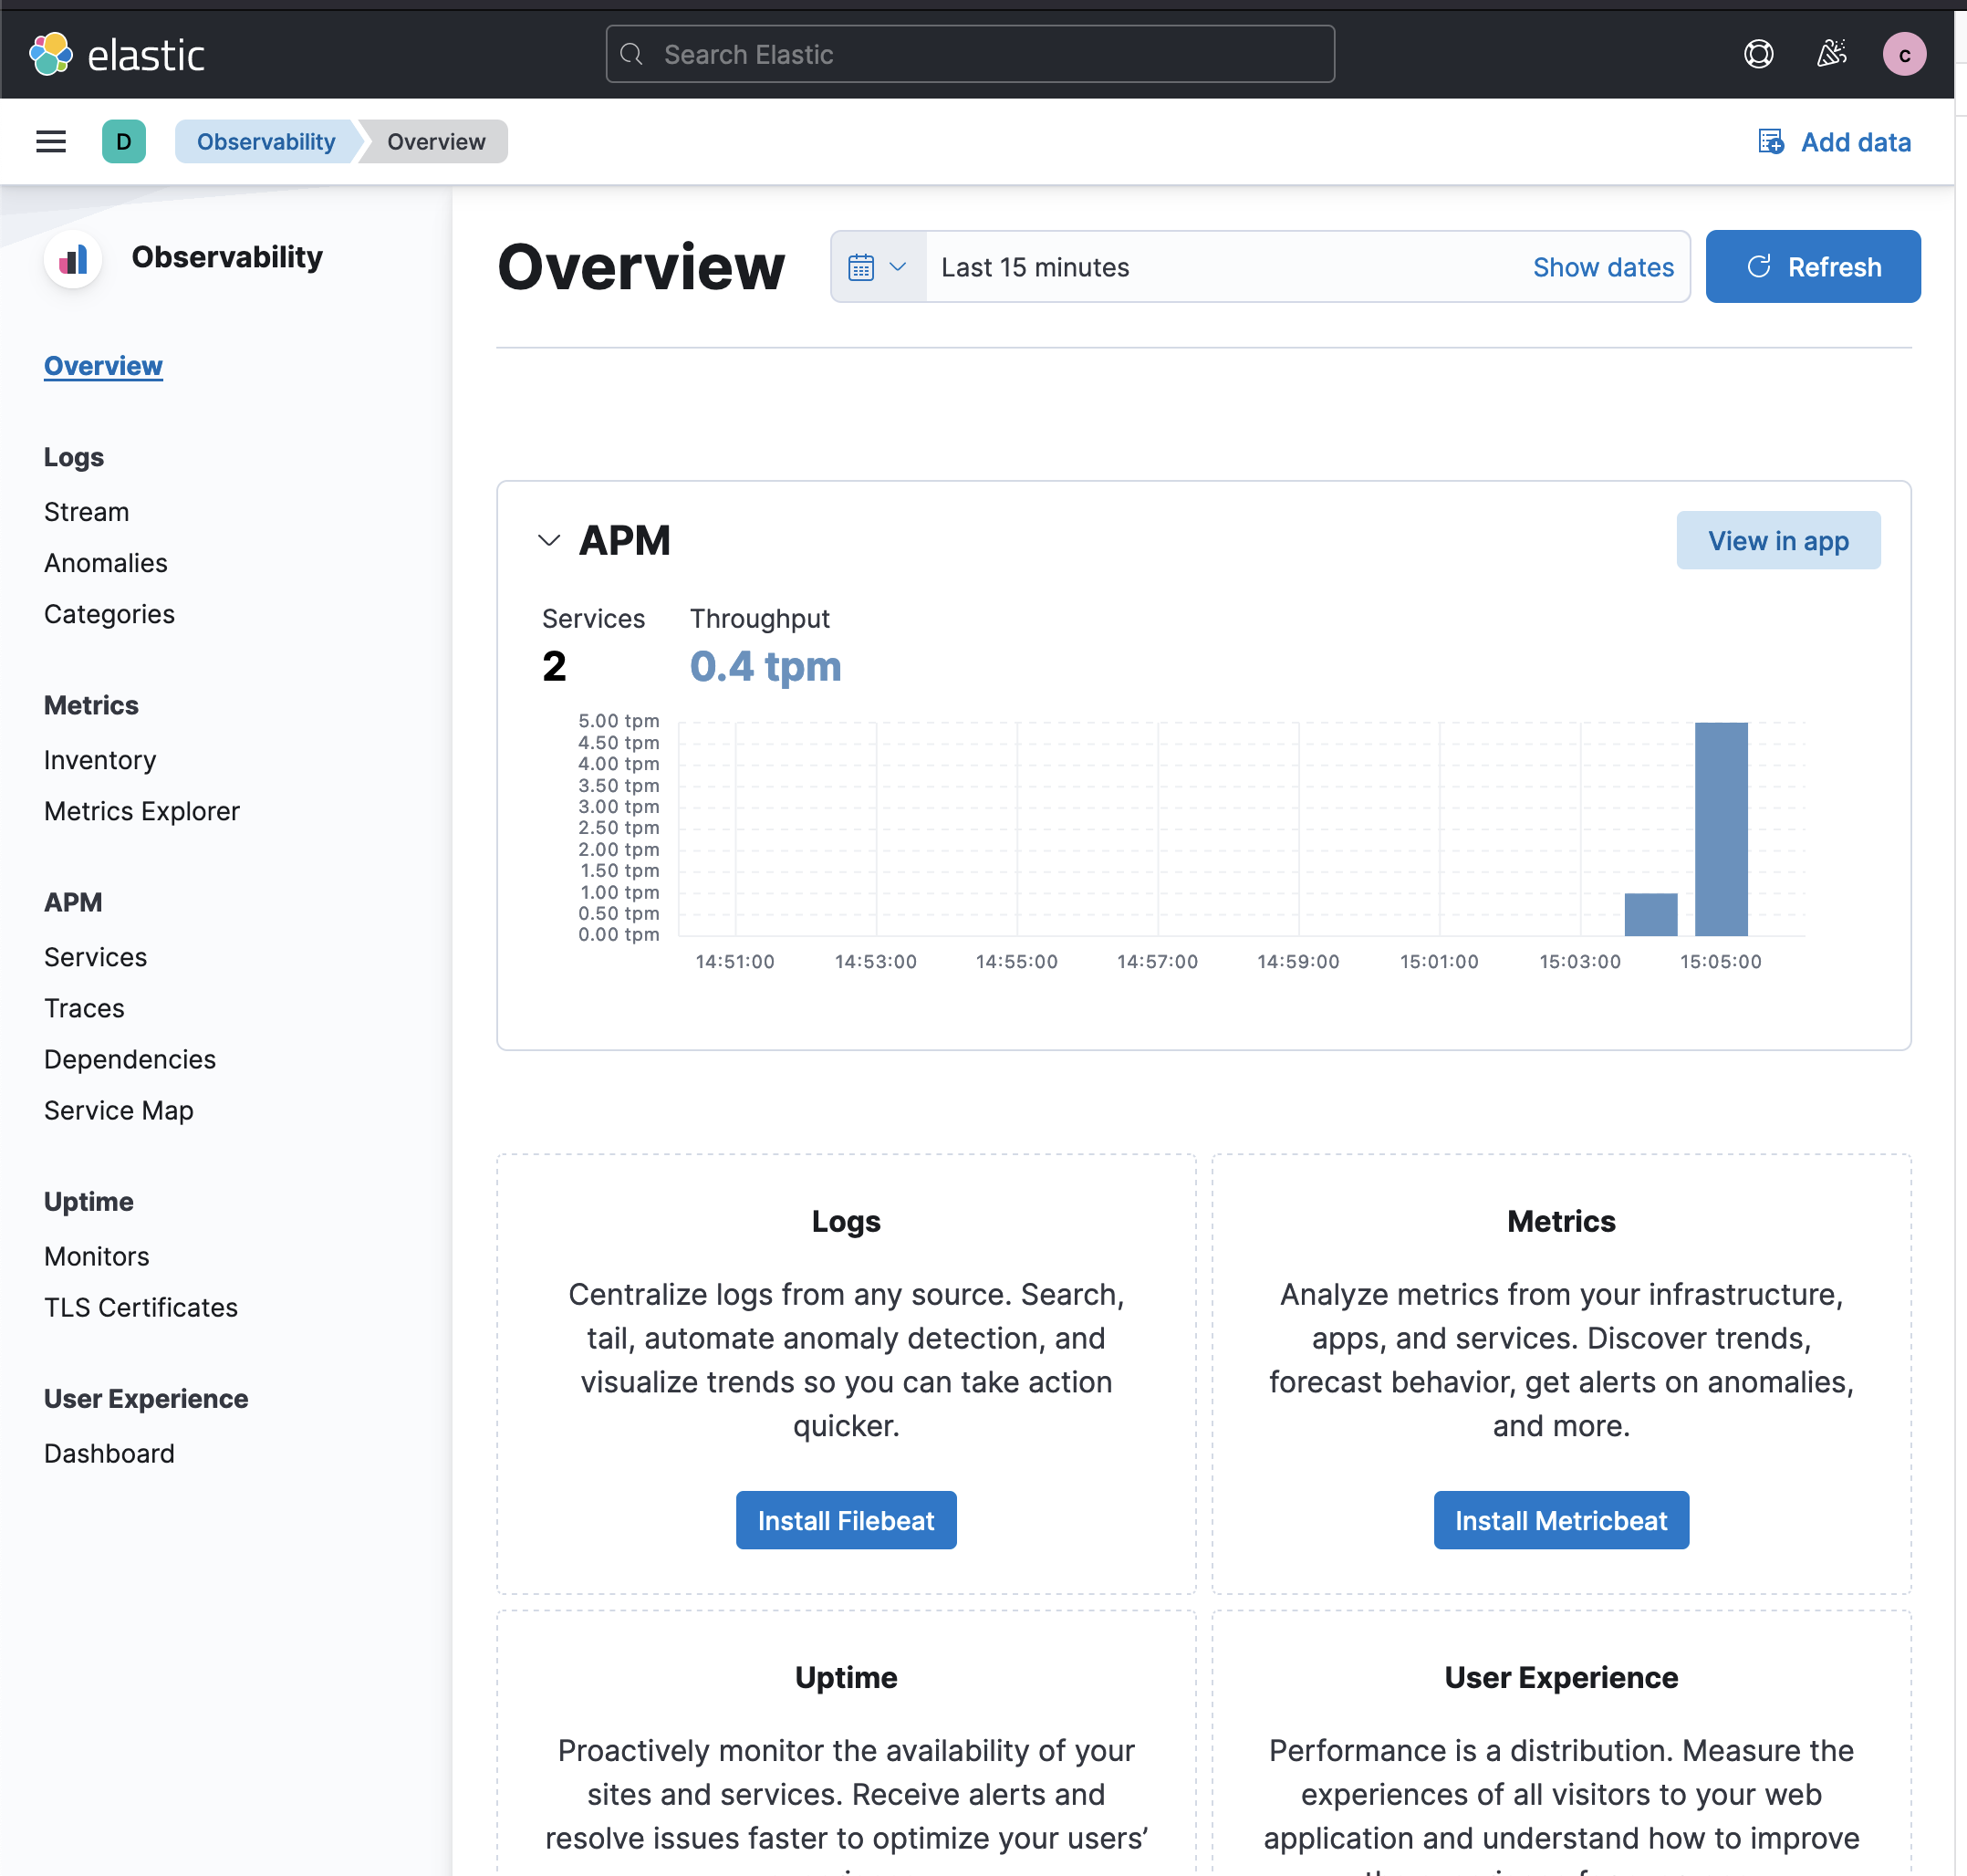This screenshot has height=1876, width=1967.
Task: Open the user avatar menu
Action: pos(1903,54)
